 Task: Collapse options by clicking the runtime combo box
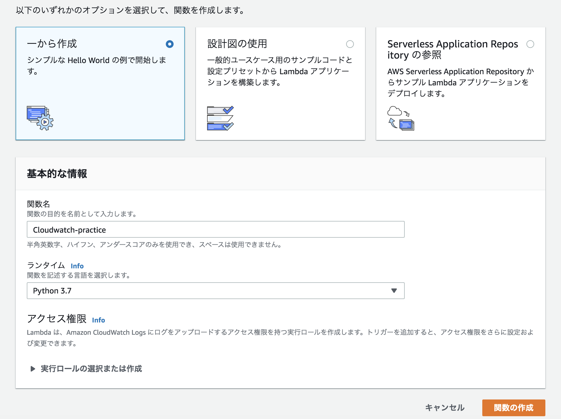pos(215,291)
